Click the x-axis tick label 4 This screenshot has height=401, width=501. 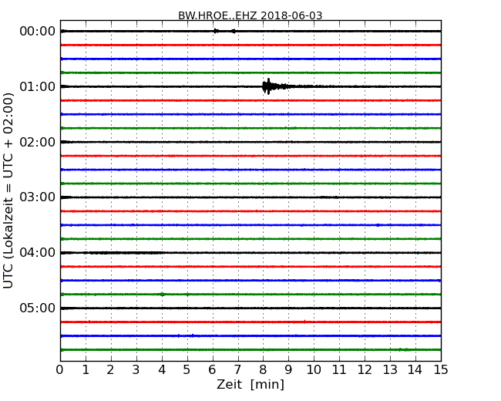[162, 370]
